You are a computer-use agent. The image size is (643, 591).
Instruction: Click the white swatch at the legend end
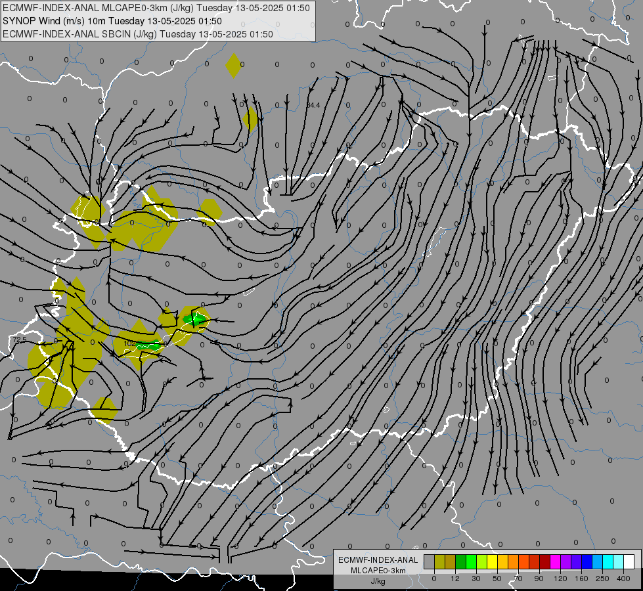pos(629,561)
